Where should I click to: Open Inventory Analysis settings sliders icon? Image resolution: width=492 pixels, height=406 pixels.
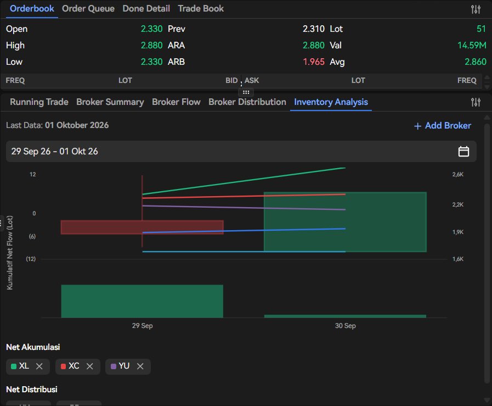coord(476,102)
